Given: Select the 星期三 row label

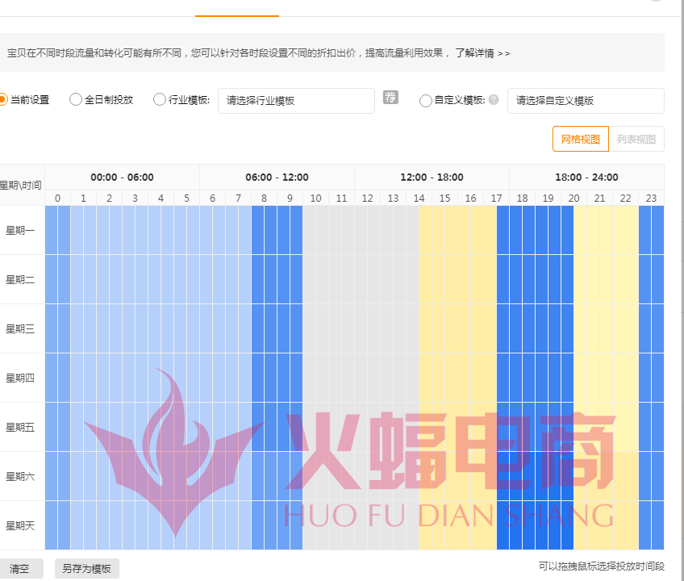Looking at the screenshot, I should [x=20, y=328].
